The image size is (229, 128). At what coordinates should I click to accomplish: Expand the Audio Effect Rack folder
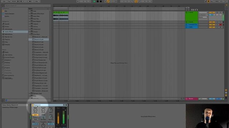point(29,14)
